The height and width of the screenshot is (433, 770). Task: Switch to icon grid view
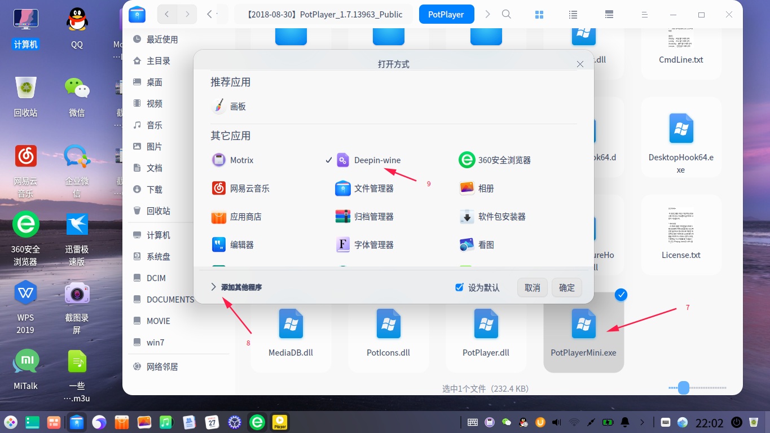[x=539, y=15]
